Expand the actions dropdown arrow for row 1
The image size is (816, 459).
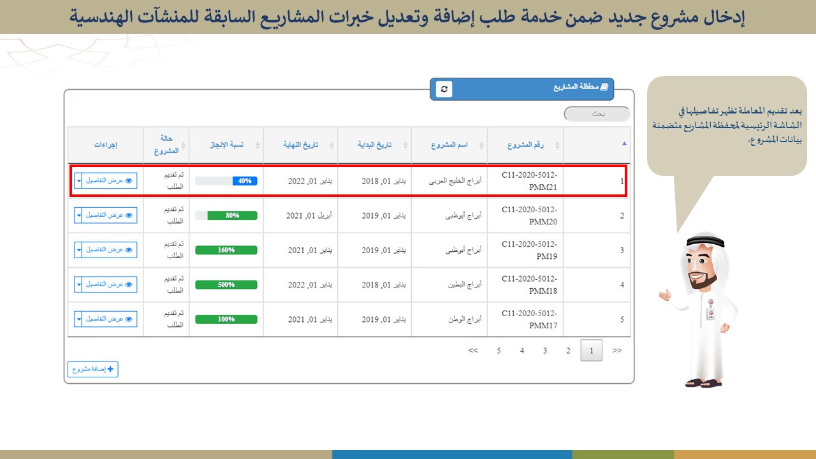point(79,181)
